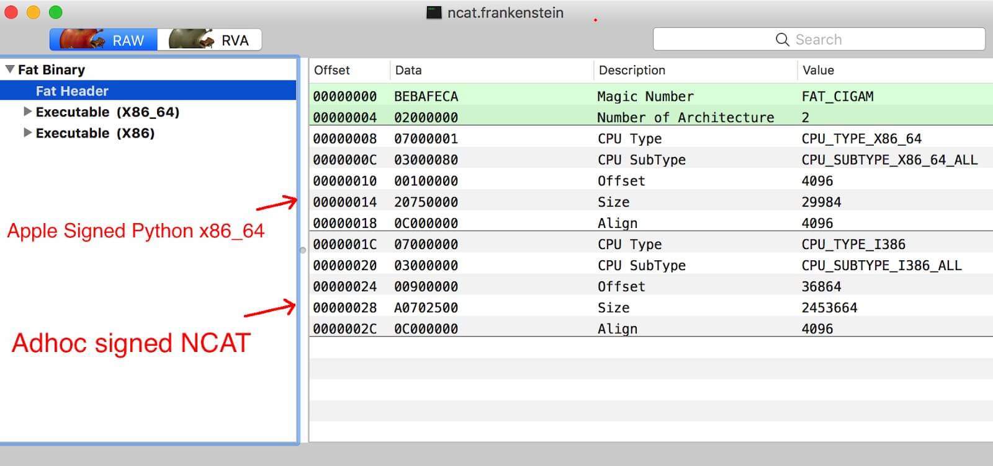Click the magnifying glass search icon
This screenshot has width=993, height=466.
783,40
